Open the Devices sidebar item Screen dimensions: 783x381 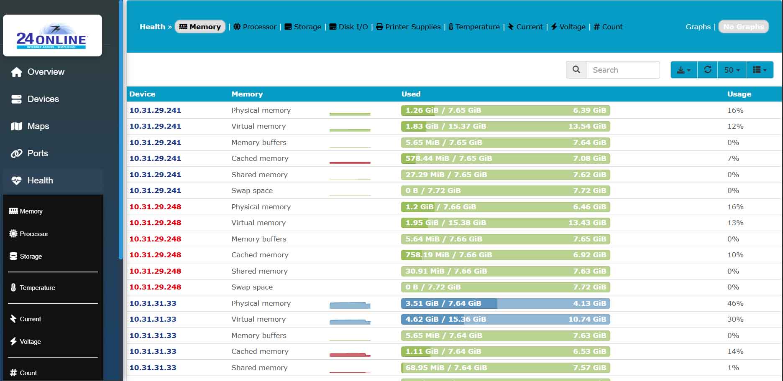(43, 99)
